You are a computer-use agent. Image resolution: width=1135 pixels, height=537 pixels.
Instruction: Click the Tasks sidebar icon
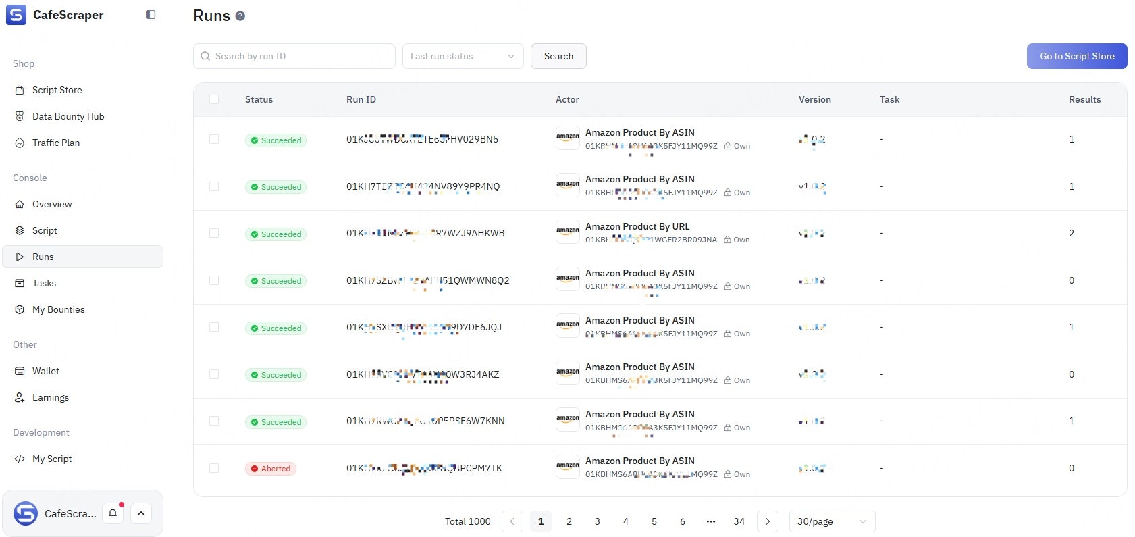tap(20, 283)
